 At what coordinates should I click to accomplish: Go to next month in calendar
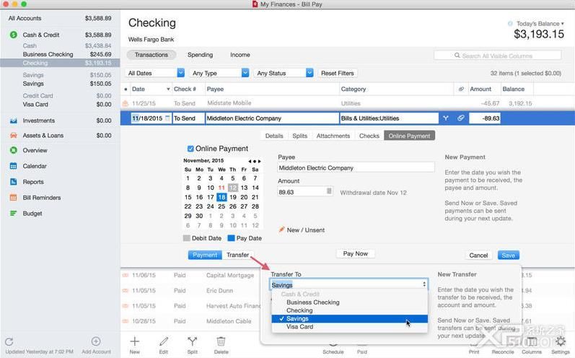click(260, 161)
